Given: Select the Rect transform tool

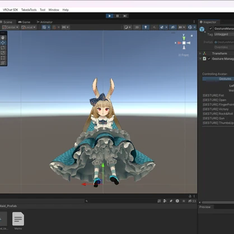Looking at the screenshot, I should coord(3,58).
